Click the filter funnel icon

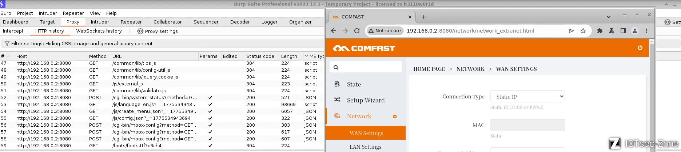[7, 43]
